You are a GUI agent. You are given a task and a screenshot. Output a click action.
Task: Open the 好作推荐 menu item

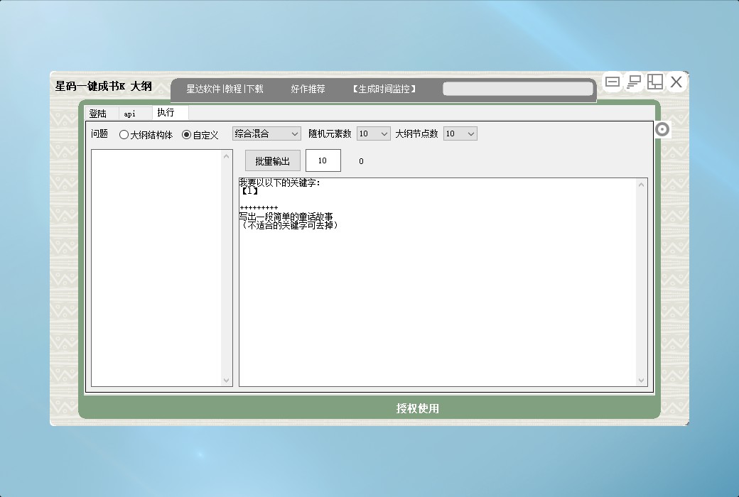[308, 89]
